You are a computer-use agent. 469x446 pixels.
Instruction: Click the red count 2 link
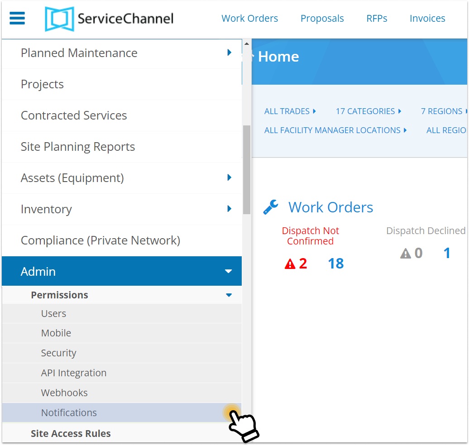click(303, 264)
